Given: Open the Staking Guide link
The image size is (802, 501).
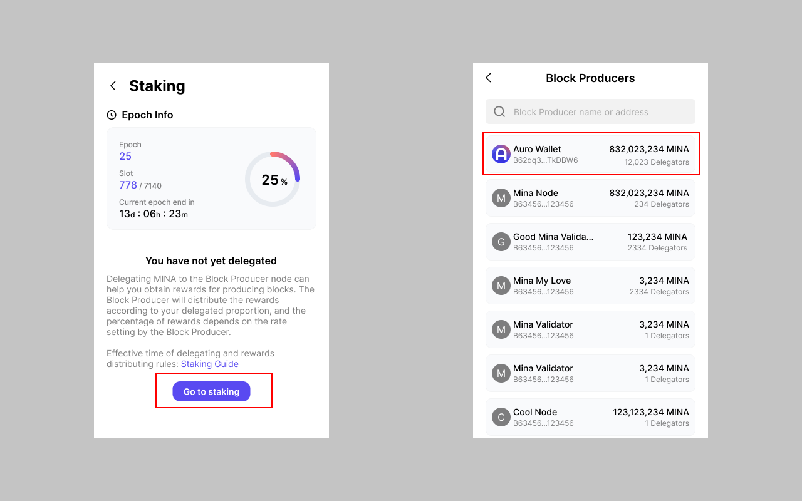Looking at the screenshot, I should pos(209,364).
